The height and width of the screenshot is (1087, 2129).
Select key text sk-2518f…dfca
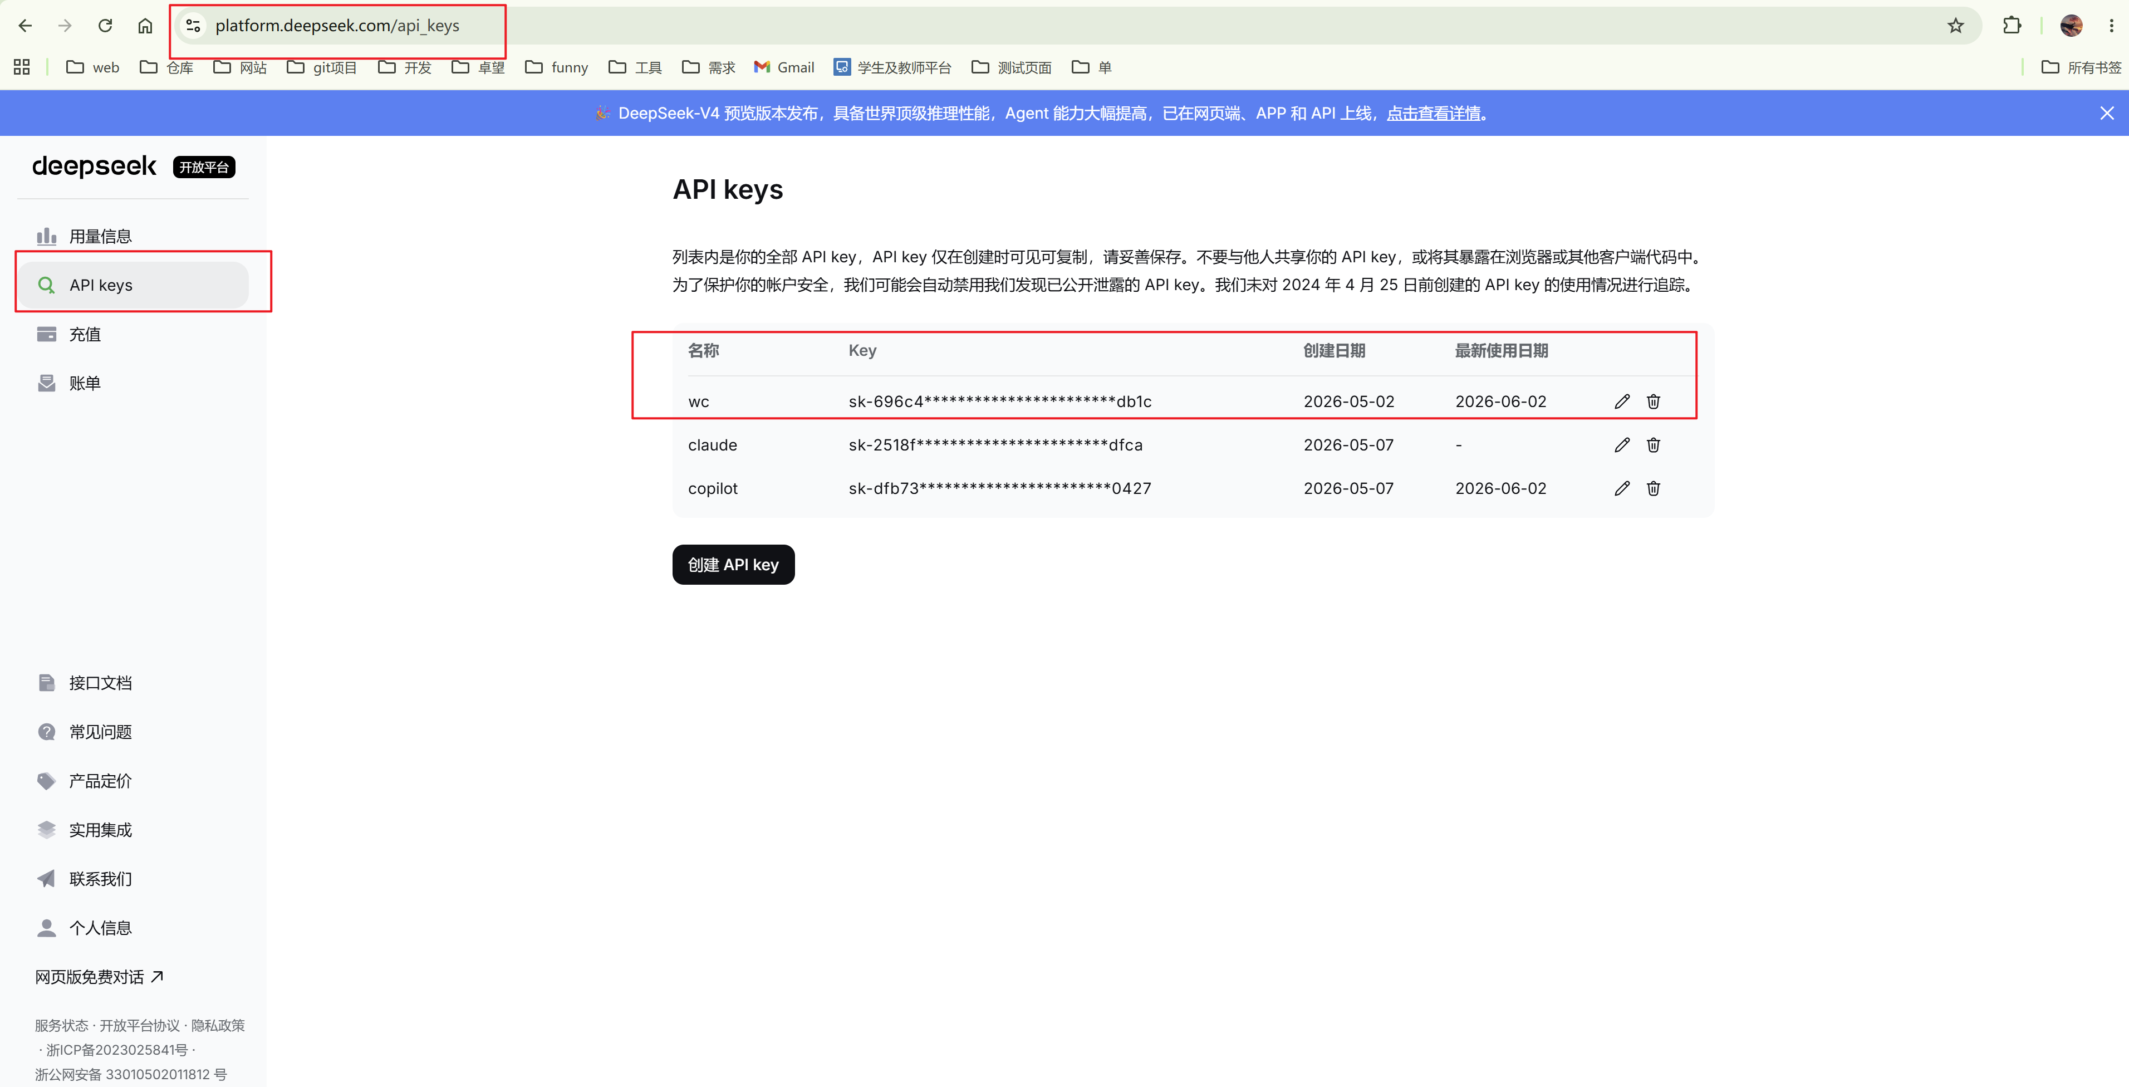pos(996,445)
